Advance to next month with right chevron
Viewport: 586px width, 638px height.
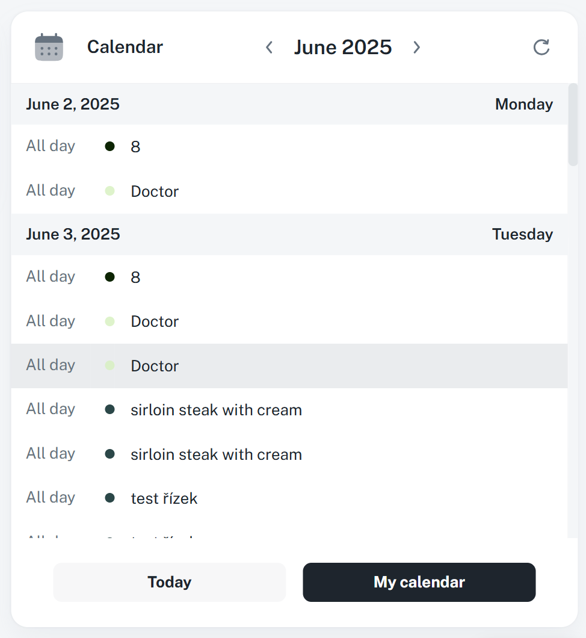pos(416,47)
